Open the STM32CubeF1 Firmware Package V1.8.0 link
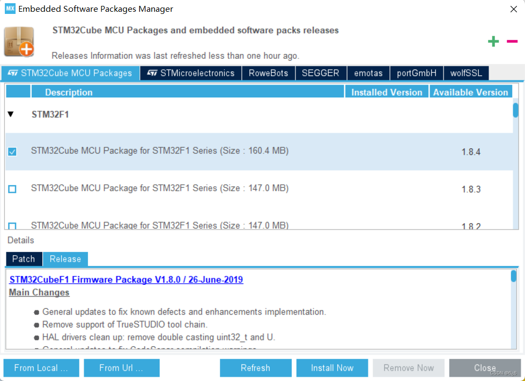 (126, 280)
